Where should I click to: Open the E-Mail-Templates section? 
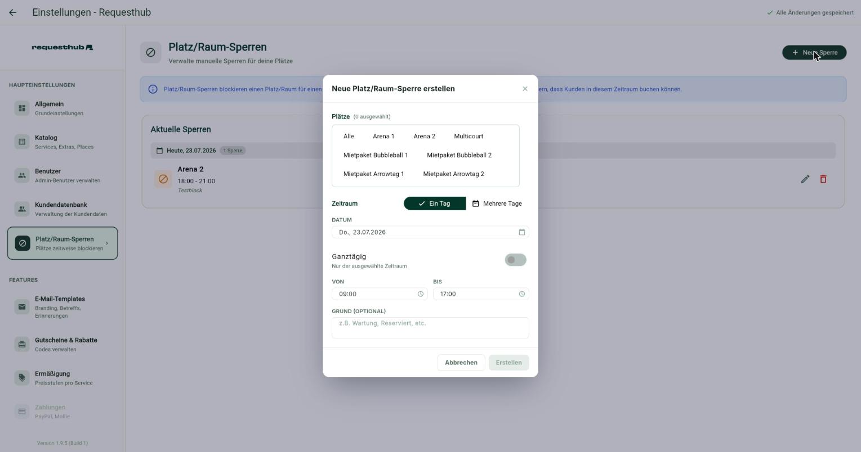click(x=63, y=307)
